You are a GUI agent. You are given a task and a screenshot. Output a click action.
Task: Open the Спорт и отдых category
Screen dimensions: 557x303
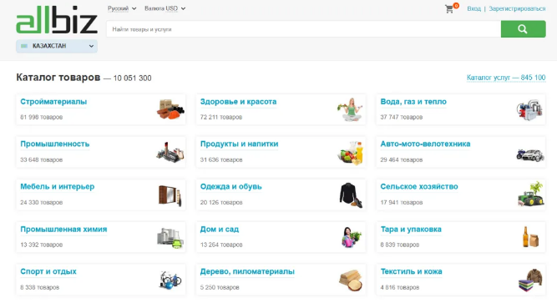(x=48, y=271)
